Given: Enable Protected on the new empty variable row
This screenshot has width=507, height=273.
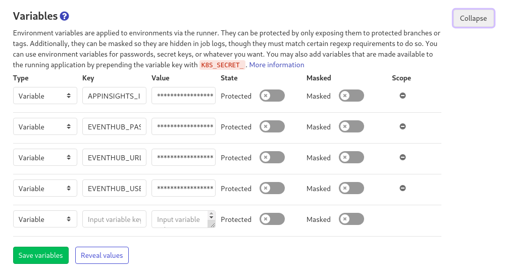Looking at the screenshot, I should pyautogui.click(x=272, y=219).
